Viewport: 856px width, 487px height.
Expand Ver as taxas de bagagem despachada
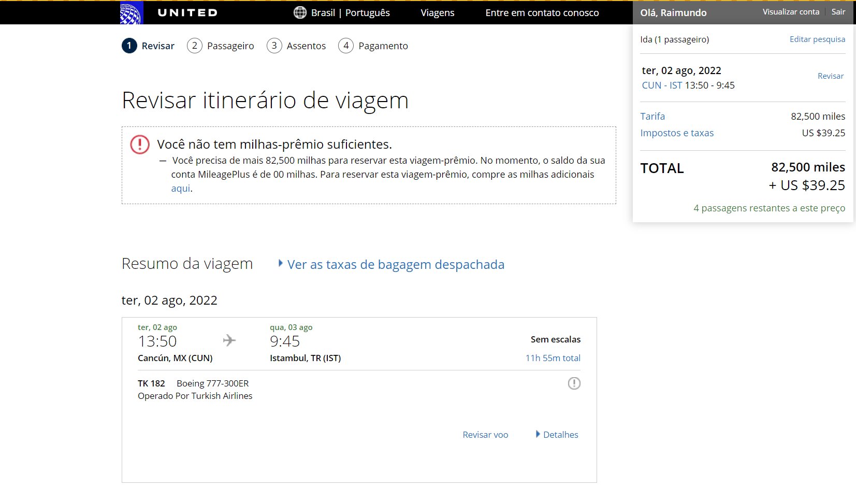click(391, 265)
